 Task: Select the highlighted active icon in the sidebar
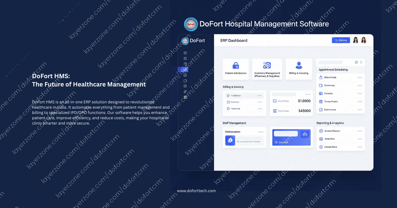point(185,70)
